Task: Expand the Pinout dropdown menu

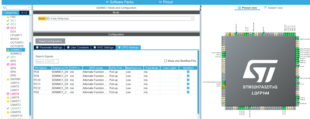Action: (166, 2)
